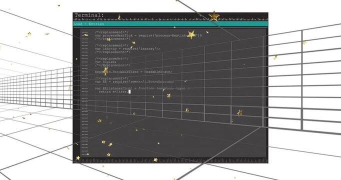Click the small arrow marker in left gutter
Viewport: 341px width, 180px height.
click(x=76, y=59)
